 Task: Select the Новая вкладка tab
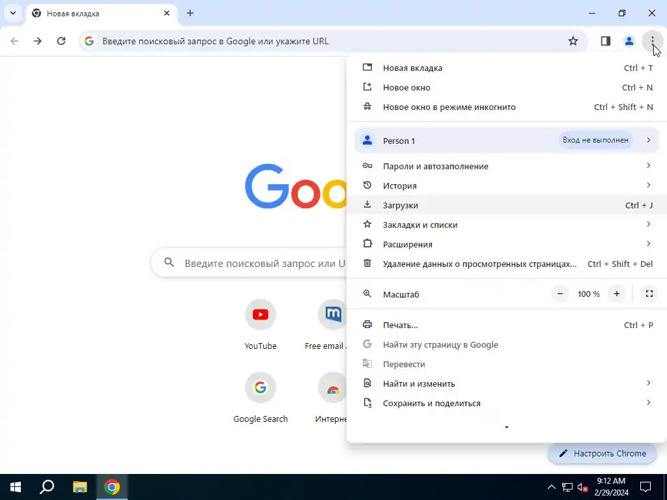(101, 14)
